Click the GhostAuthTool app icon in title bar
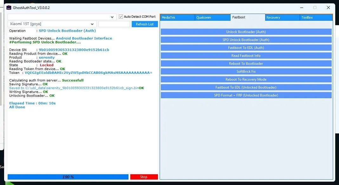339x185 pixels. pos(9,8)
